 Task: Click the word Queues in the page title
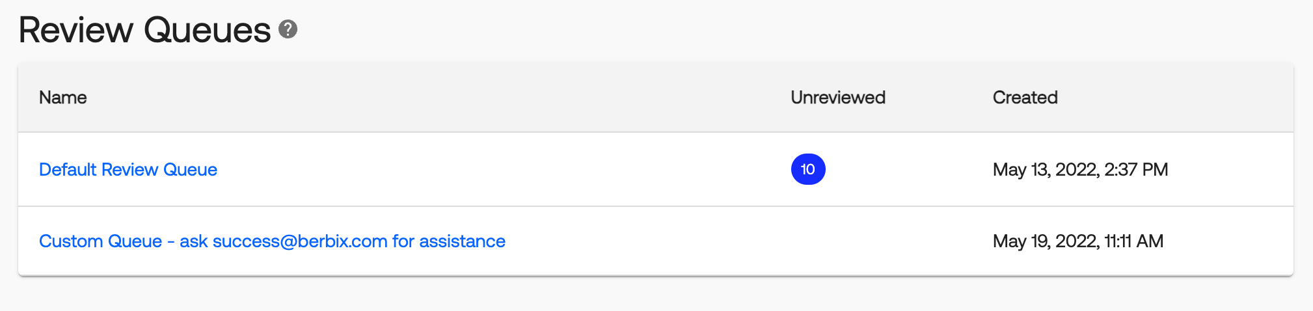click(207, 30)
